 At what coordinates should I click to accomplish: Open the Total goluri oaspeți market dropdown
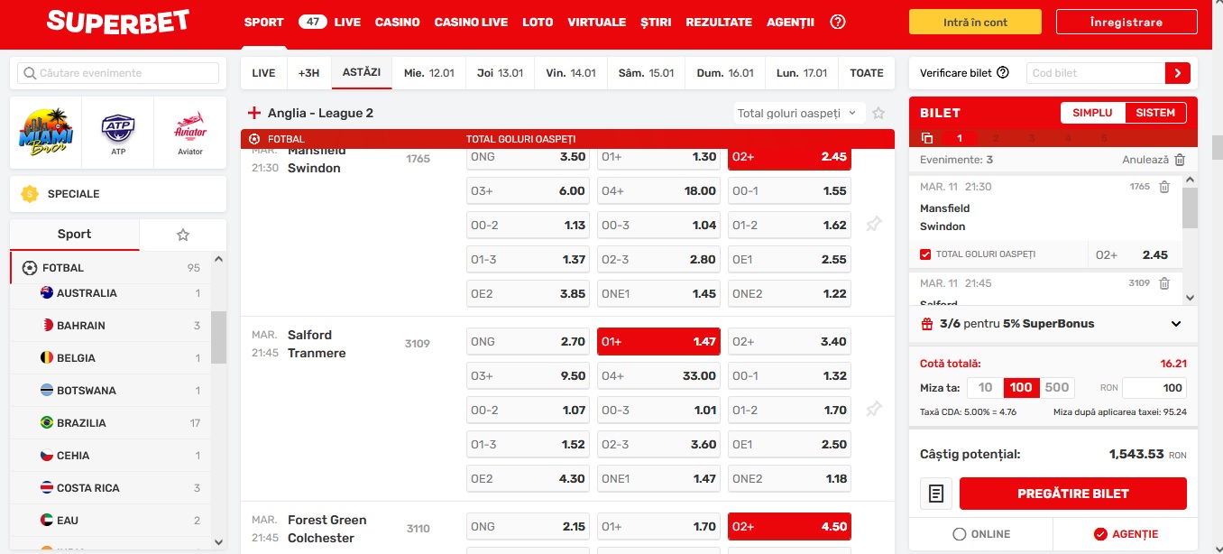798,113
